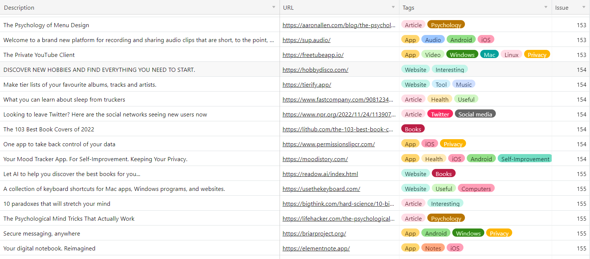Click Interesting tag in hobbydisco row
The image size is (590, 259).
(x=450, y=69)
